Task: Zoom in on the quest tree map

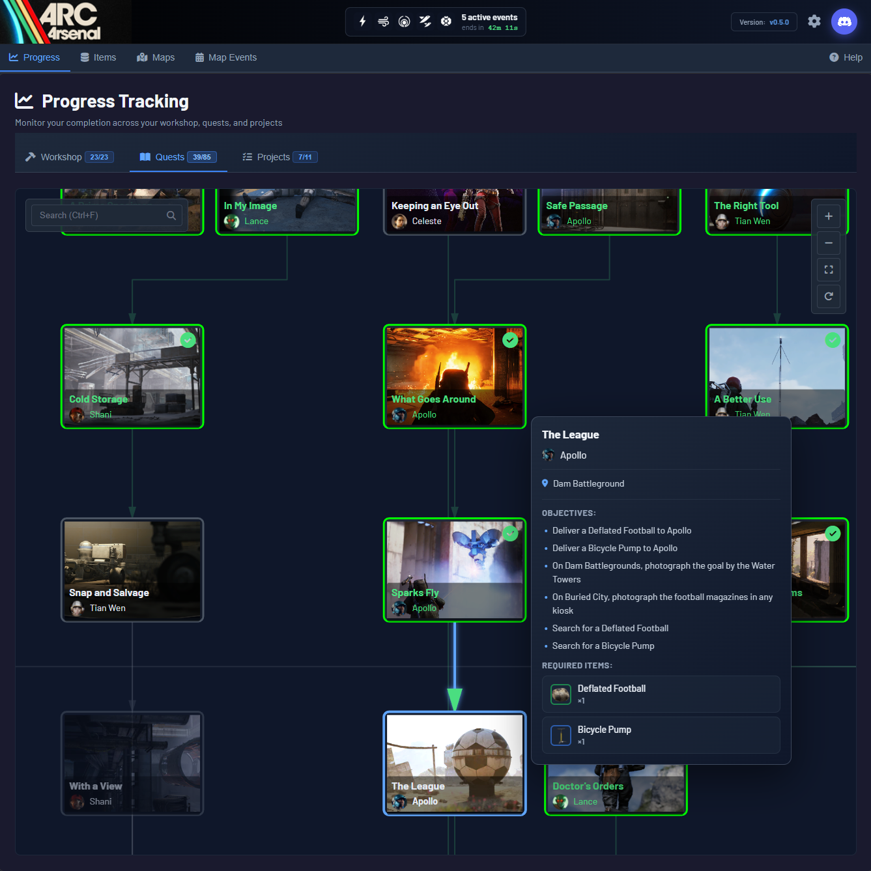Action: point(828,216)
